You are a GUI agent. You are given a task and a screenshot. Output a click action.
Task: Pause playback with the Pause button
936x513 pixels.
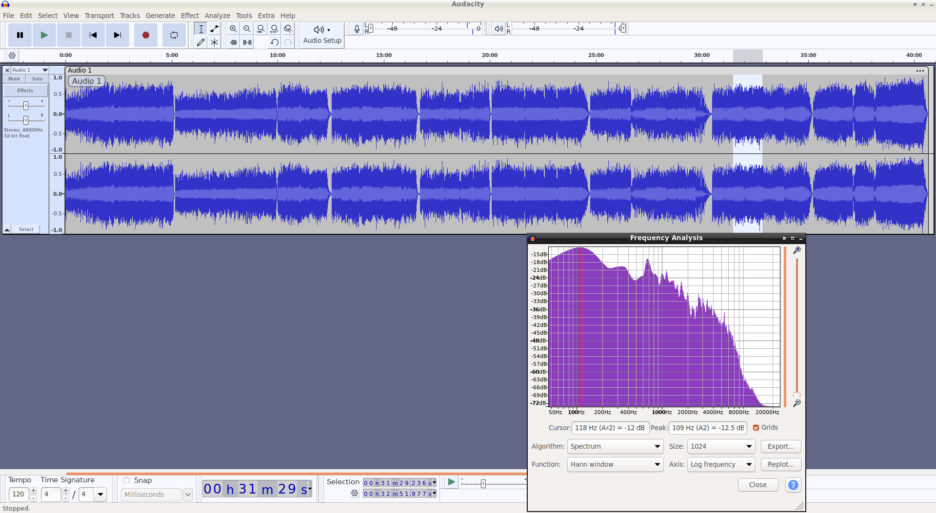[x=20, y=35]
